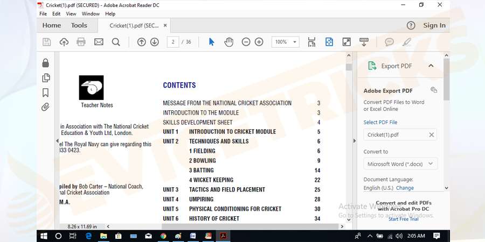Open security settings lock icon
Image resolution: width=485 pixels, height=242 pixels.
pyautogui.click(x=45, y=63)
